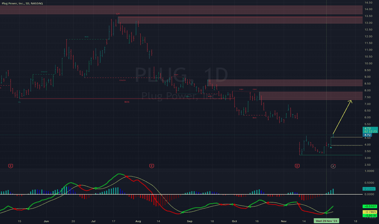
Task: Click the lightning bolt event icon
Action: coord(333,166)
